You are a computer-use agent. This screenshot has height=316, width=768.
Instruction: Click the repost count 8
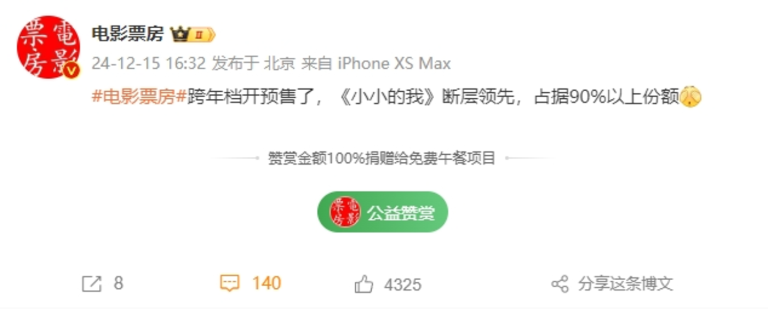tap(118, 283)
